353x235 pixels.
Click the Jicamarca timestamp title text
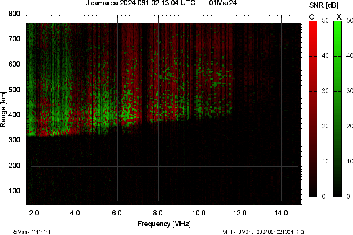142,3
